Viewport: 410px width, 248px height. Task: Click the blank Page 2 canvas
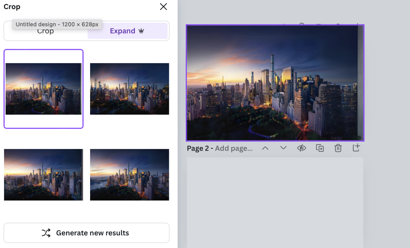275,202
